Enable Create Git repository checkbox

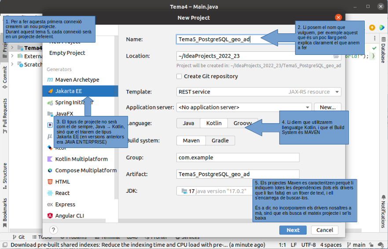(179, 76)
